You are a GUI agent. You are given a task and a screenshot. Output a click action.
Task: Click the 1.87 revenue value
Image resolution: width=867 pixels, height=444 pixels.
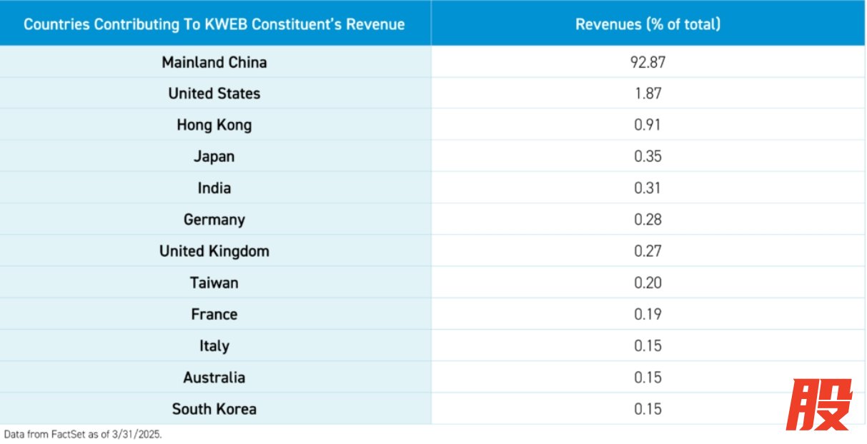point(648,94)
